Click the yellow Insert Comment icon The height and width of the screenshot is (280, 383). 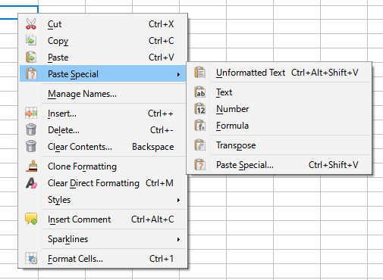pyautogui.click(x=31, y=219)
